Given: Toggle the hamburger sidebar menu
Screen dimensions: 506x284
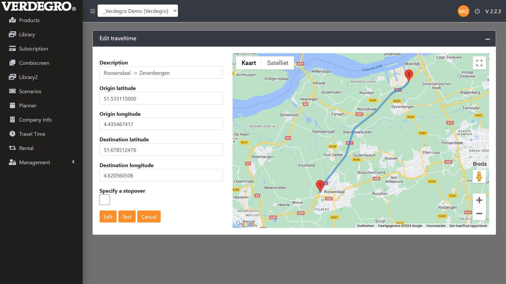Looking at the screenshot, I should click(x=93, y=11).
